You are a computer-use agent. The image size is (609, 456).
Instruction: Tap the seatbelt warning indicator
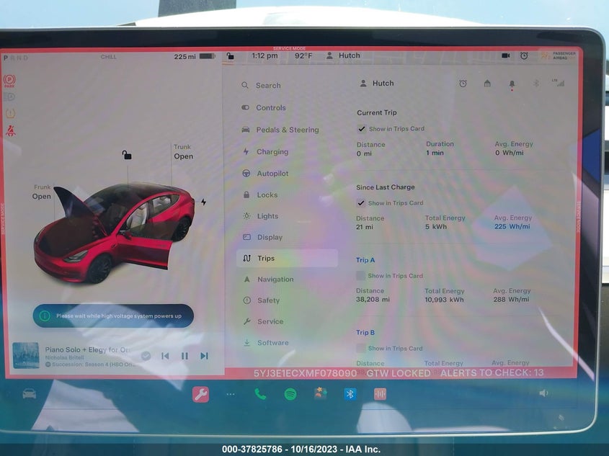(11, 131)
